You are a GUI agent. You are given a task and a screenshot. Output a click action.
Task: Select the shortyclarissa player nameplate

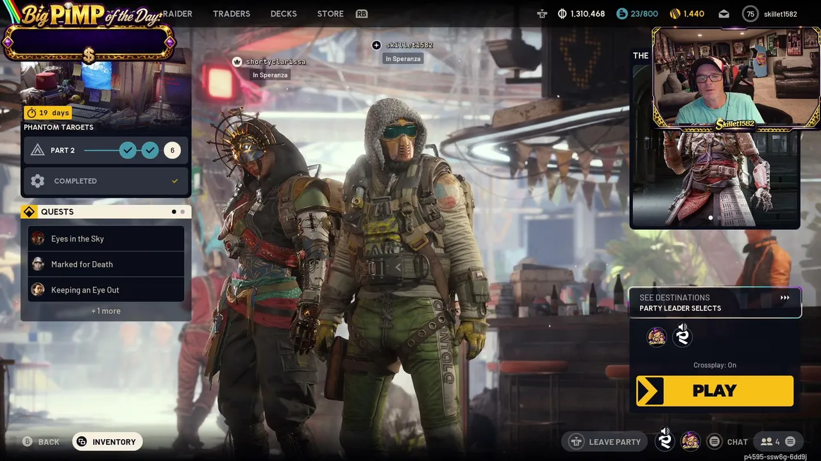tap(276, 61)
